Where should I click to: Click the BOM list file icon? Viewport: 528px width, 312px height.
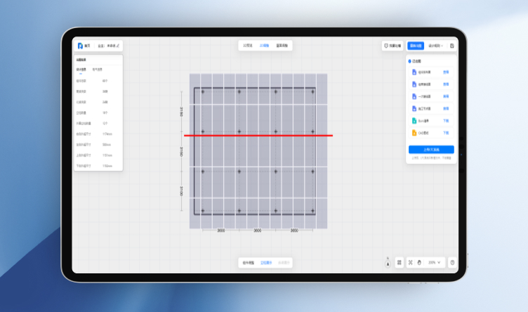point(414,120)
